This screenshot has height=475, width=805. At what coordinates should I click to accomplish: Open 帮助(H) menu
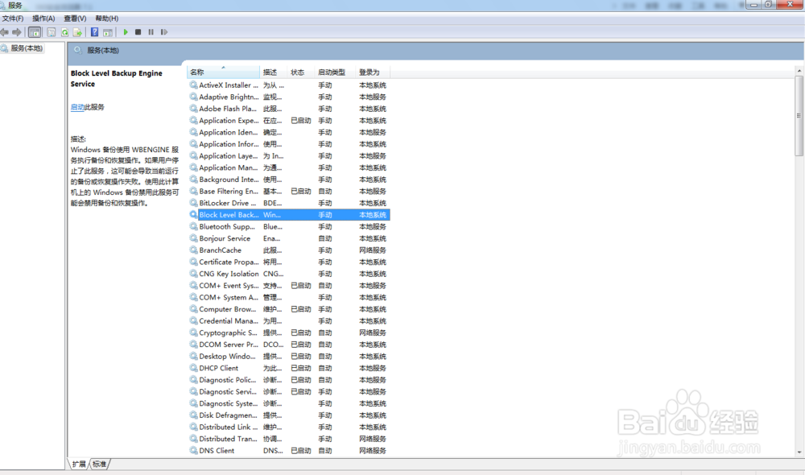[x=107, y=19]
